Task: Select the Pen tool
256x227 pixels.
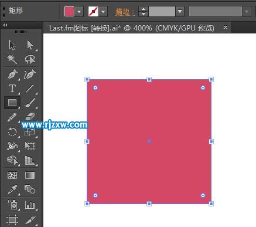Action: [12, 74]
